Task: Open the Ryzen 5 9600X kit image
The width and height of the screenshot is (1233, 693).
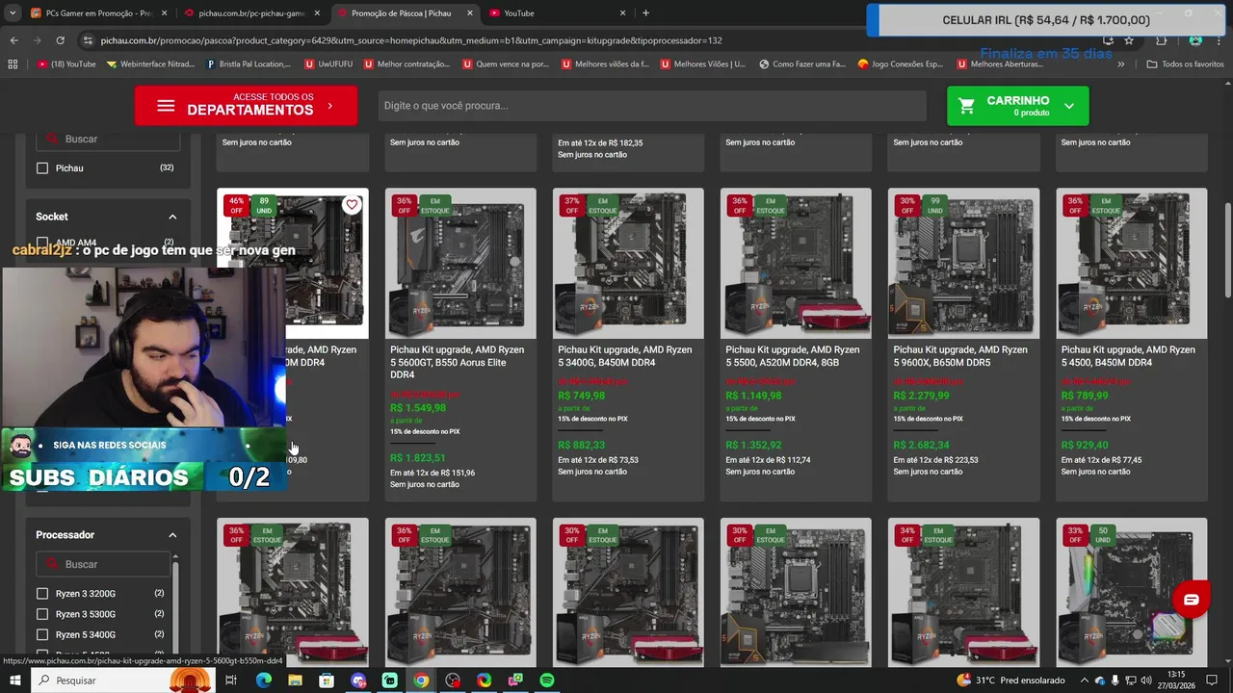Action: pos(963,263)
